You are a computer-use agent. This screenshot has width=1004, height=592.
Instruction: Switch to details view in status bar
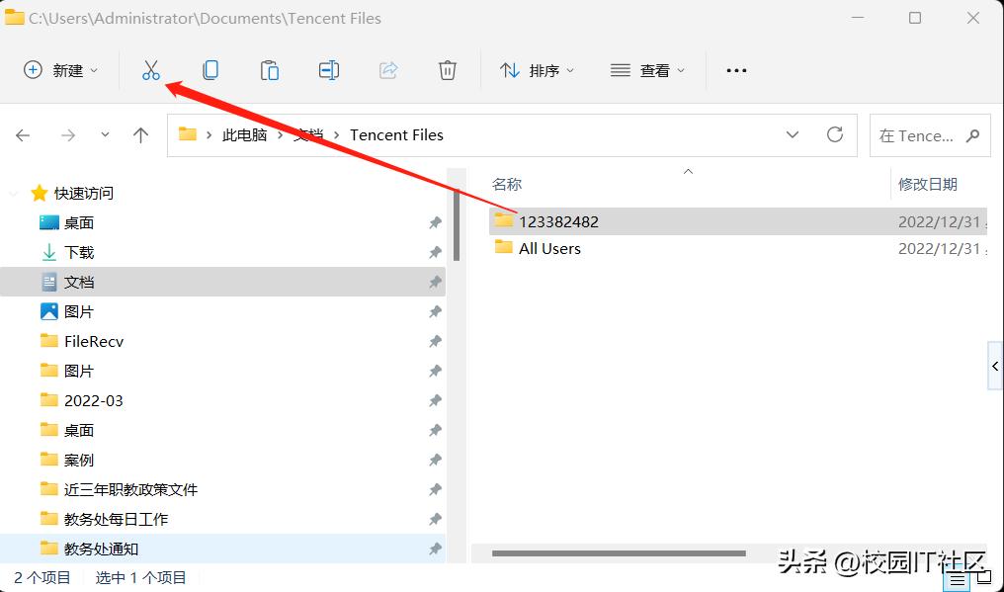pos(956,582)
